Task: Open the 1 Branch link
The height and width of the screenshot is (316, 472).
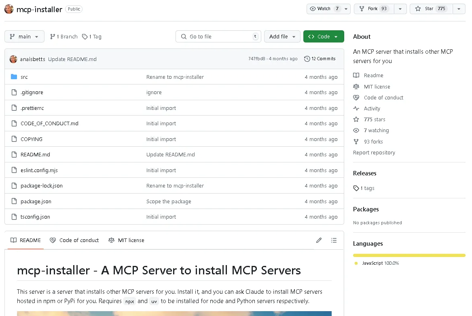Action: 64,36
